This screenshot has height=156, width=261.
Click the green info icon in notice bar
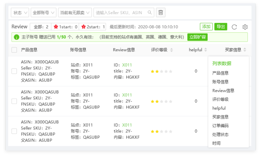point(17,37)
